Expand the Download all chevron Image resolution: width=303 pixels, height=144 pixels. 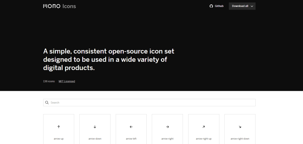coord(252,6)
